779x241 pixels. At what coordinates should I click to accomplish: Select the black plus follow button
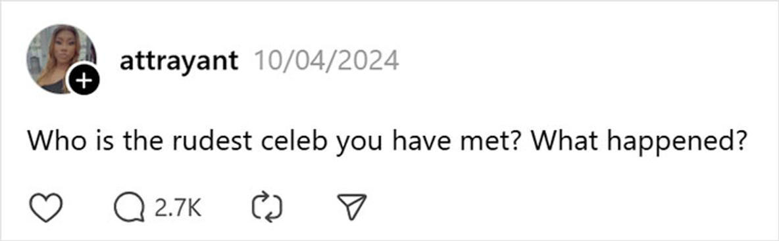tap(84, 78)
